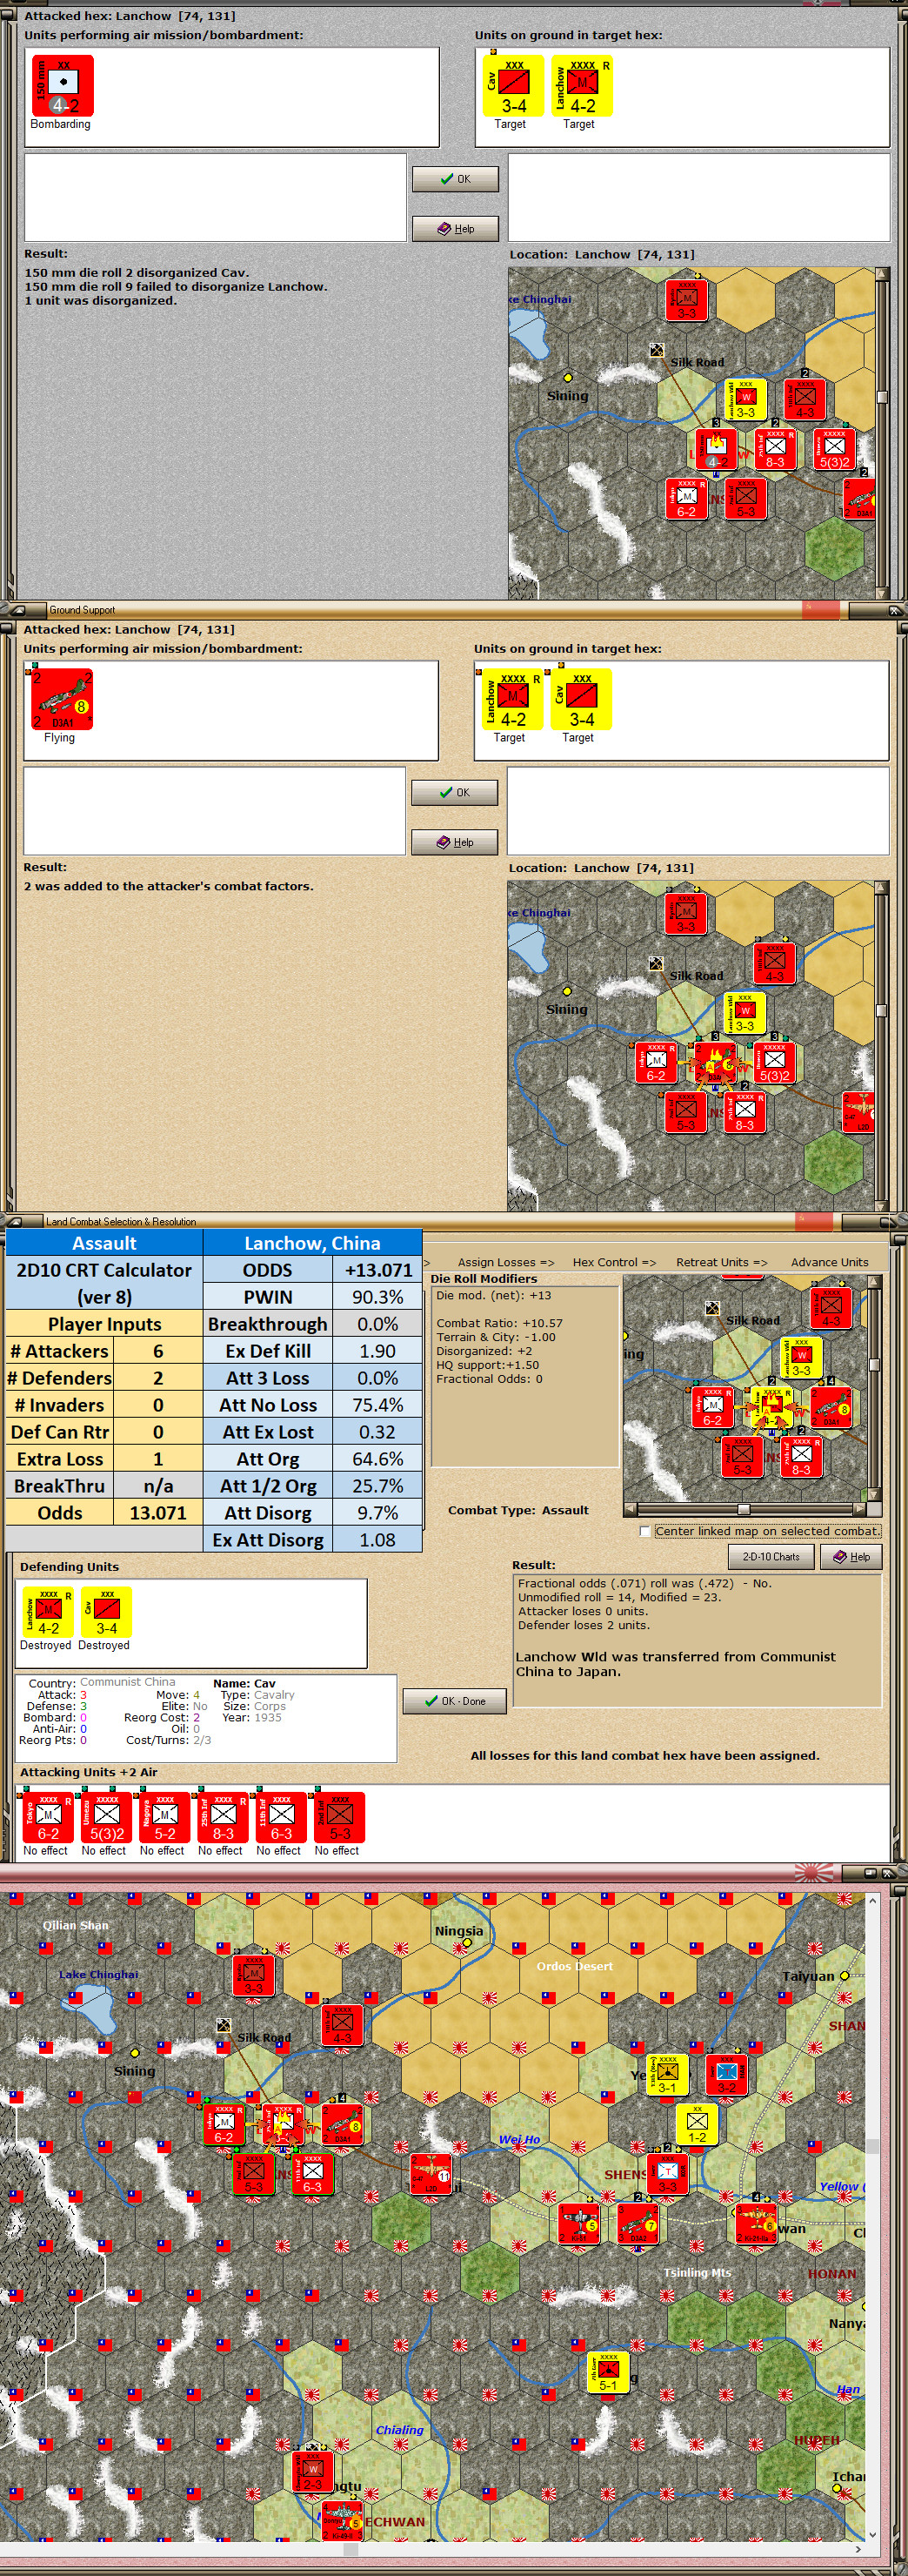The height and width of the screenshot is (2576, 908).
Task: Click Cav 3-4 target in Ground Support dialog
Action: (x=581, y=699)
